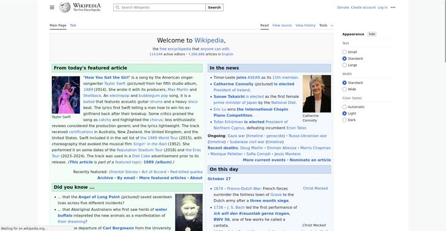The height and width of the screenshot is (231, 446).
Task: Hide the Appearance panel
Action: (x=372, y=34)
